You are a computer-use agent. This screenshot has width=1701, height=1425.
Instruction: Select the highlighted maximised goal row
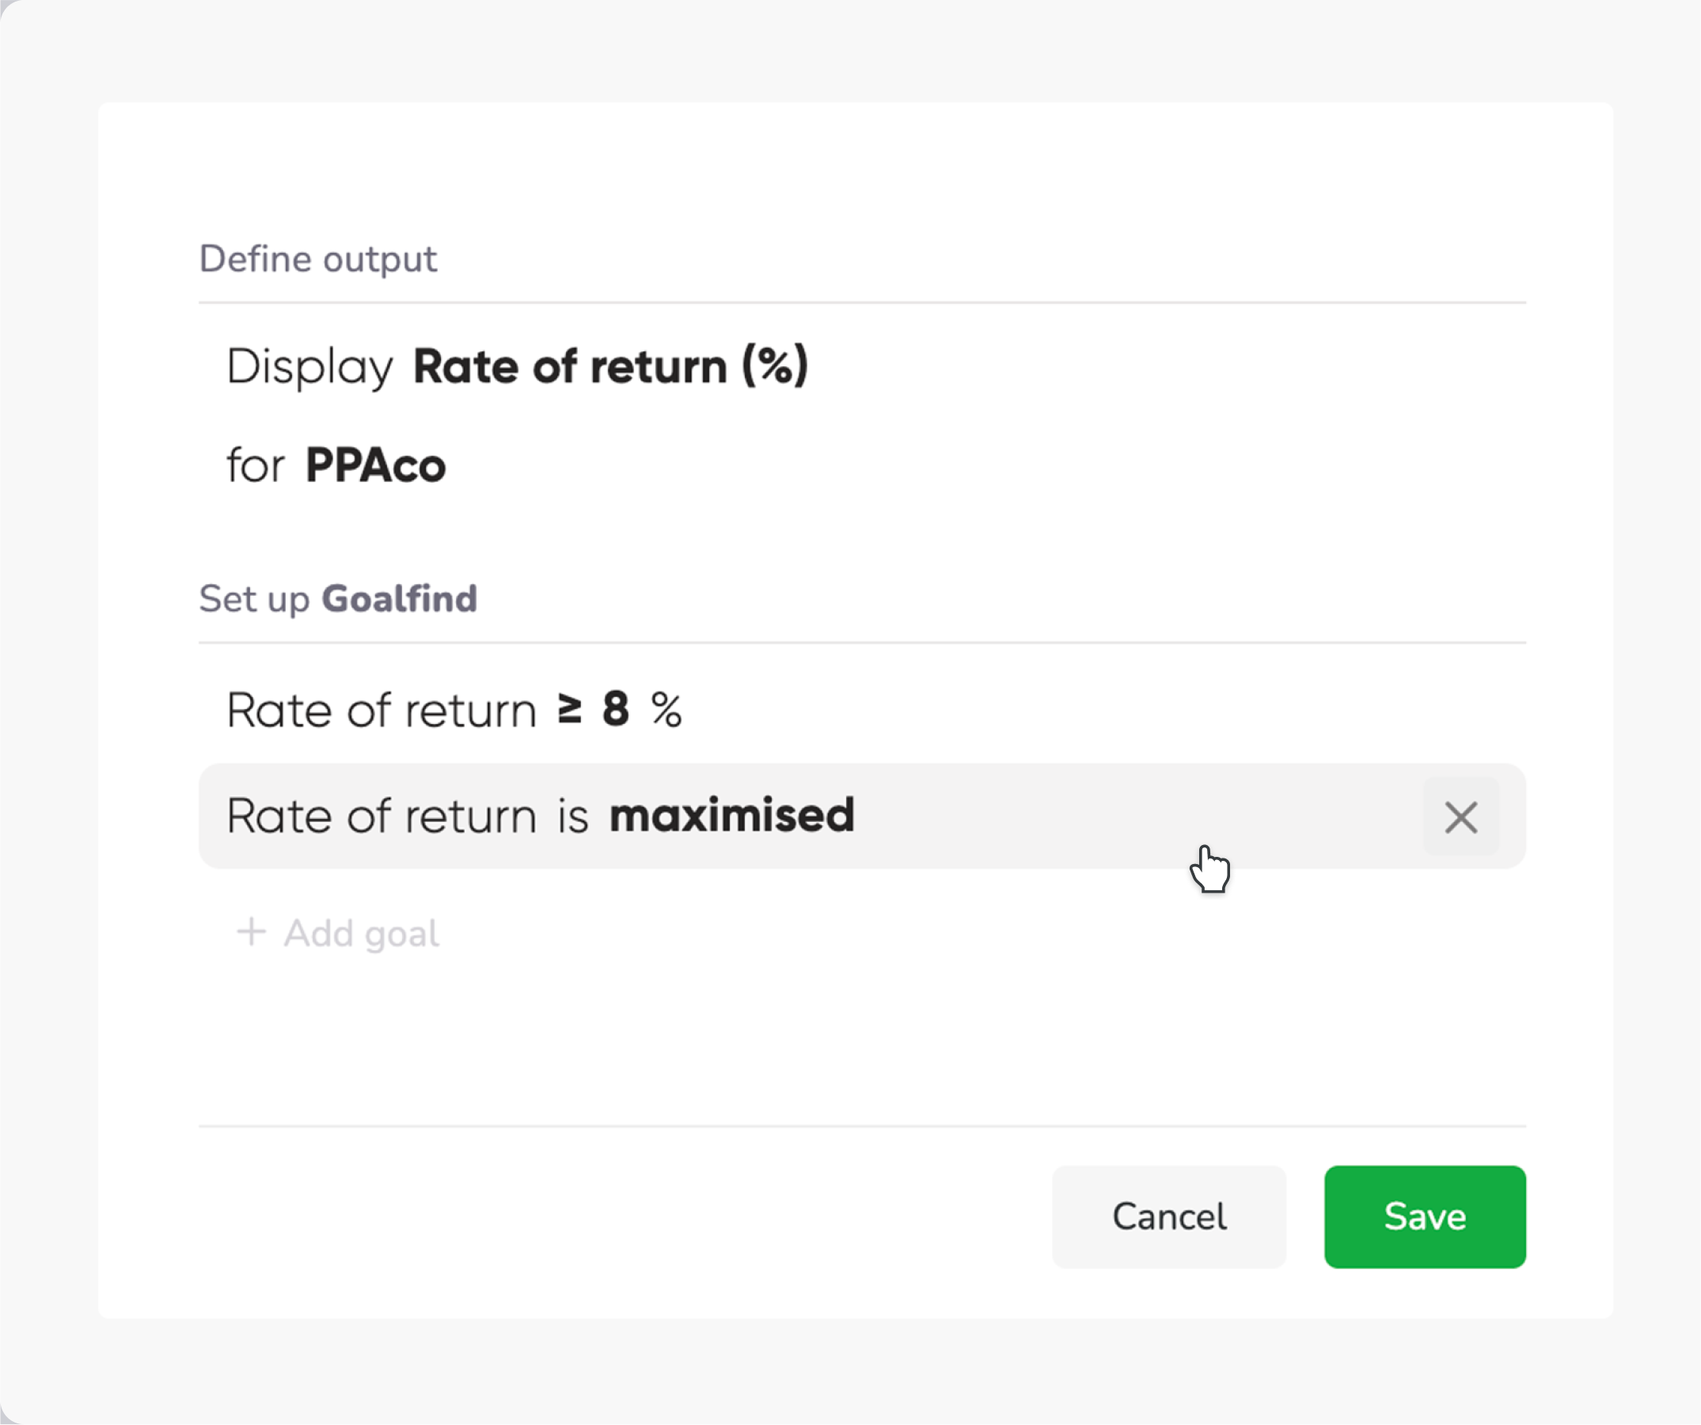862,816
